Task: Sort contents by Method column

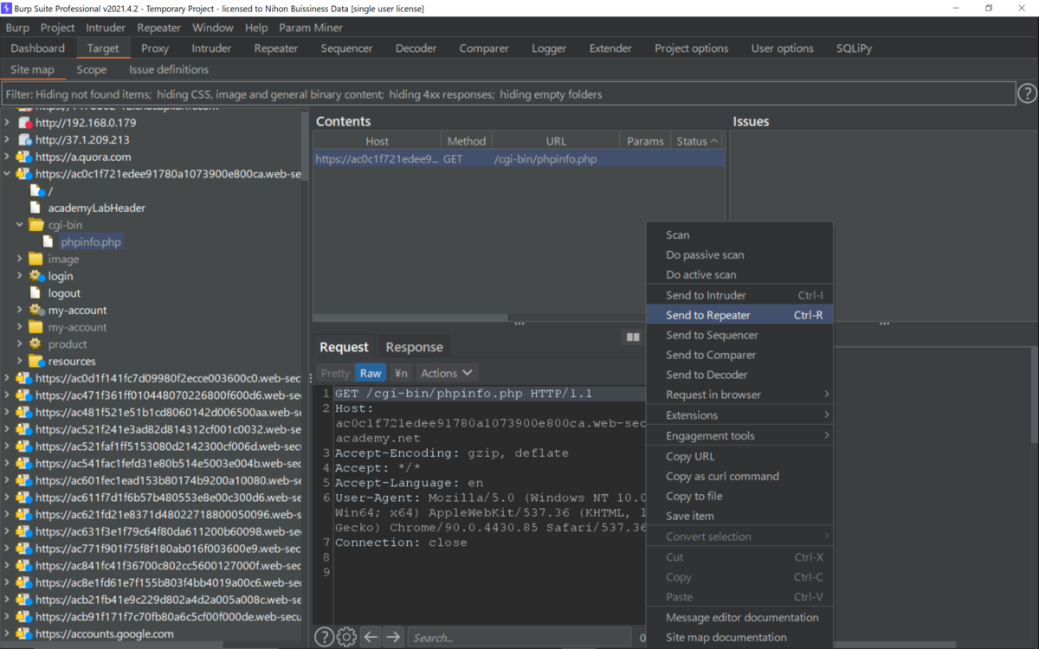Action: [467, 141]
